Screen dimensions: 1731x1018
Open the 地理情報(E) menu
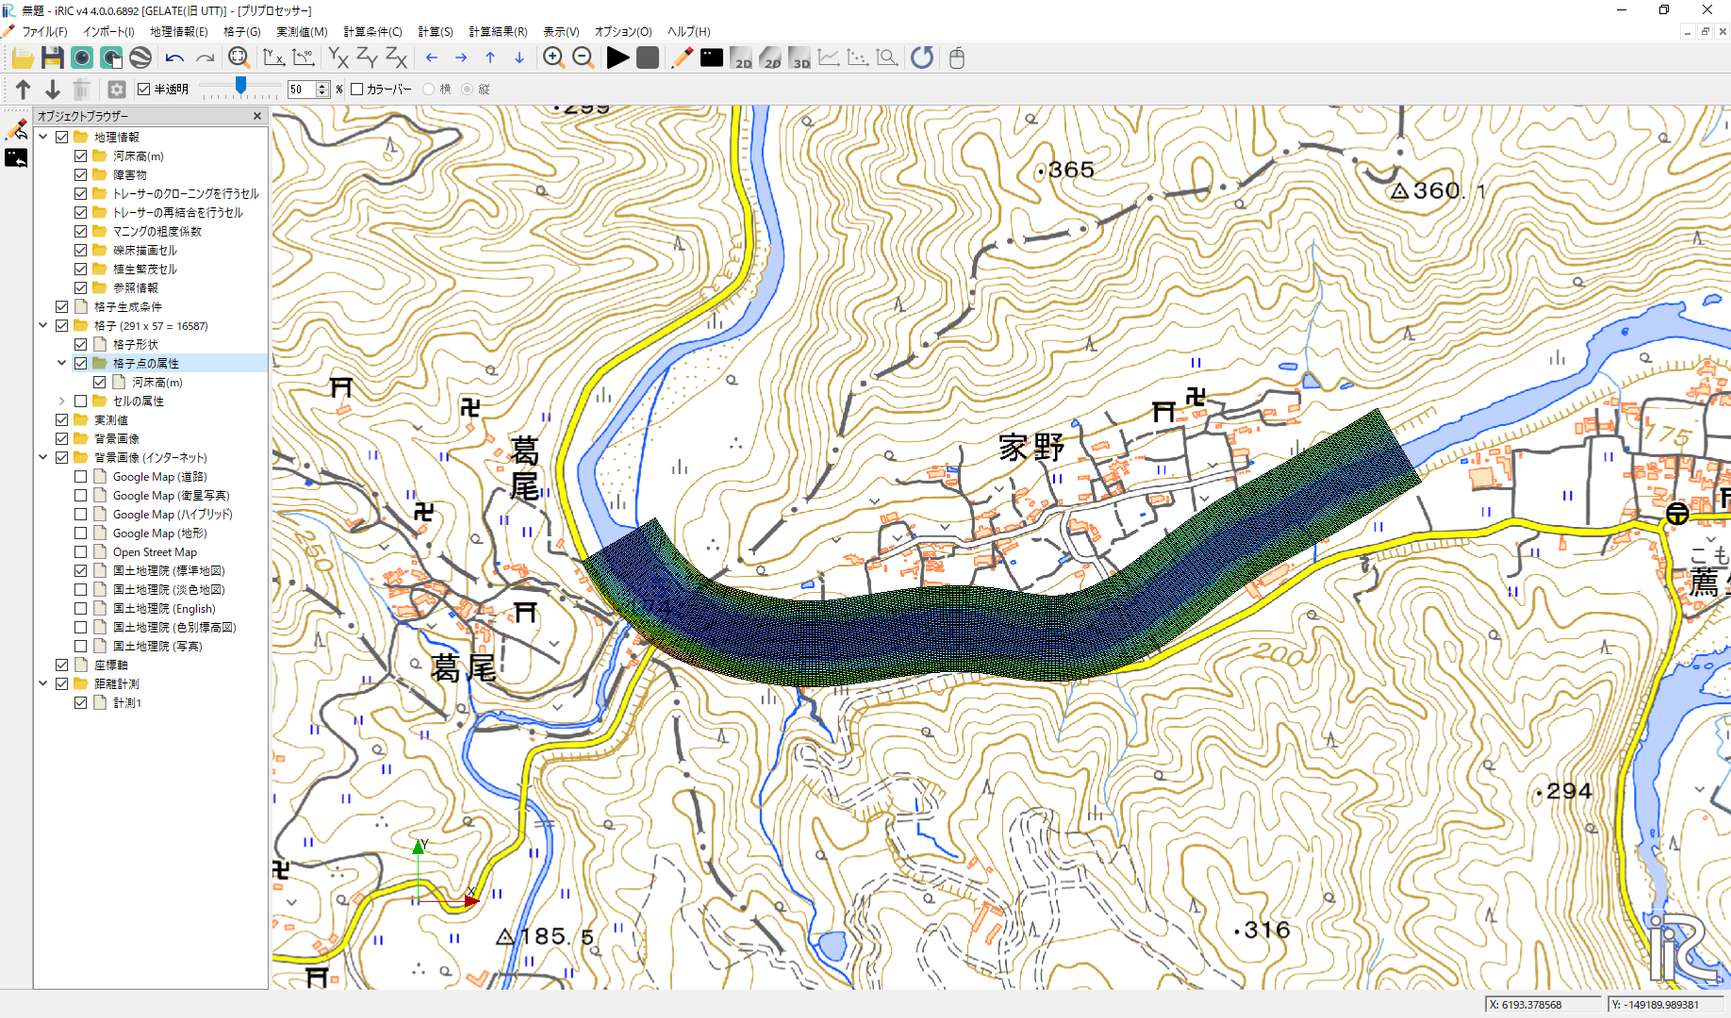[179, 32]
